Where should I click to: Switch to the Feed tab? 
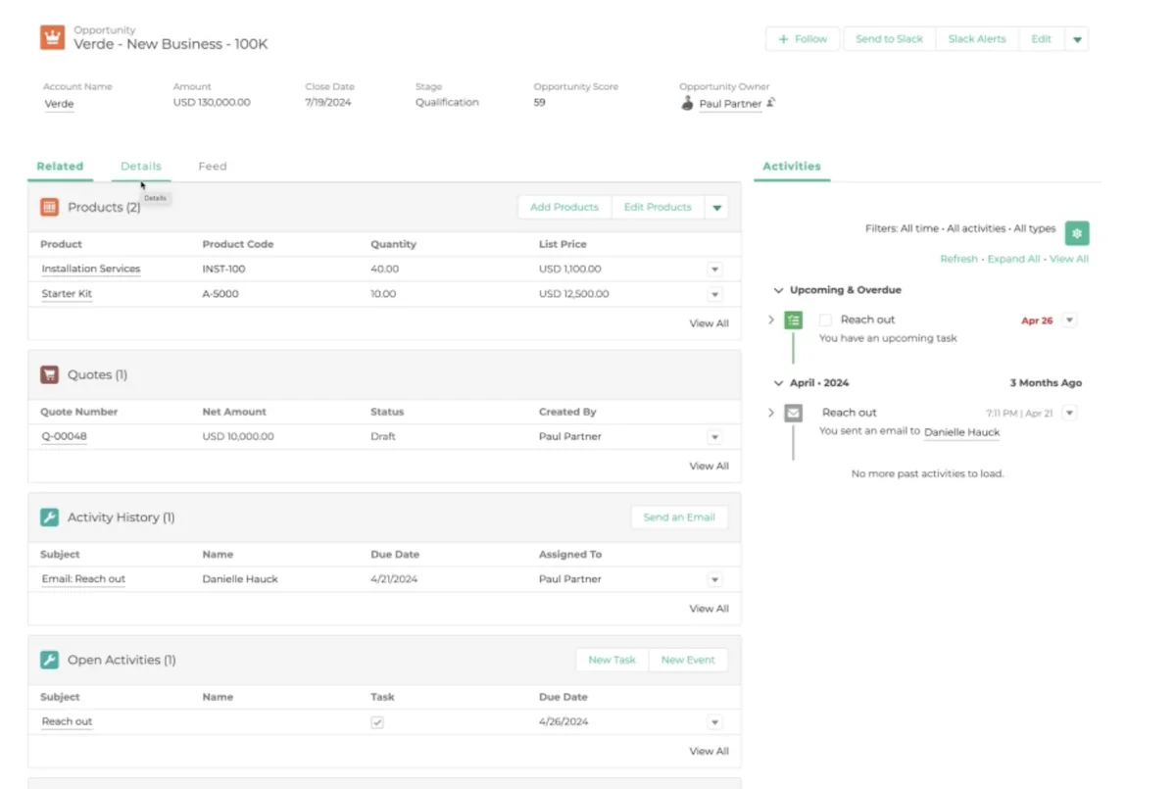(x=213, y=167)
